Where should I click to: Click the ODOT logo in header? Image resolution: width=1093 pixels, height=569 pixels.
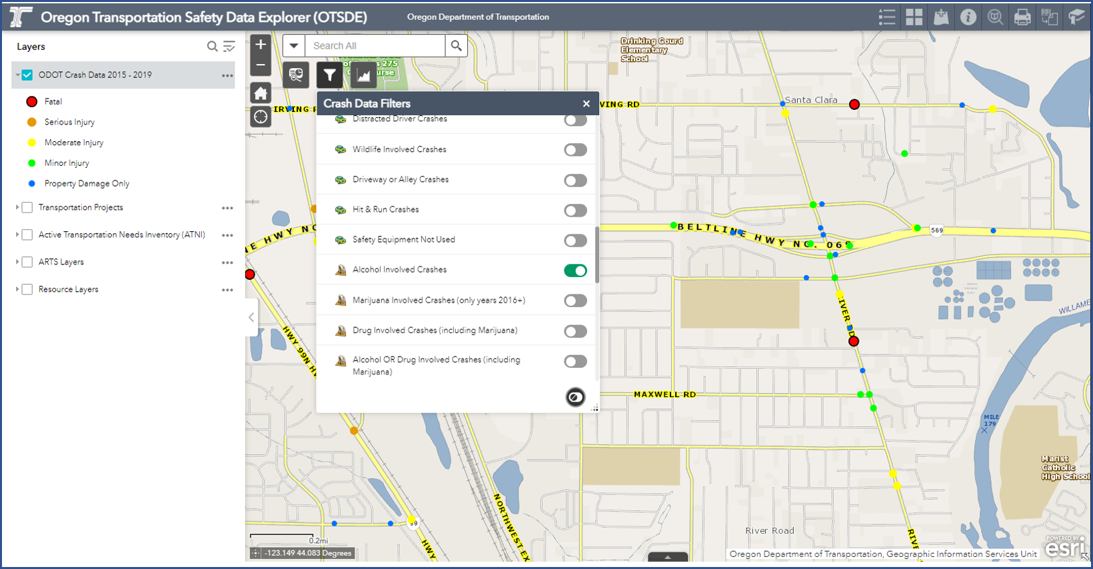[20, 17]
